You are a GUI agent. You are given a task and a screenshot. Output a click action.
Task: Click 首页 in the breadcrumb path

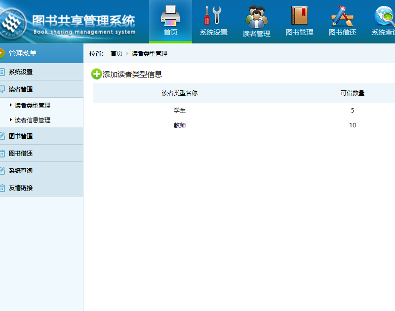click(x=117, y=54)
